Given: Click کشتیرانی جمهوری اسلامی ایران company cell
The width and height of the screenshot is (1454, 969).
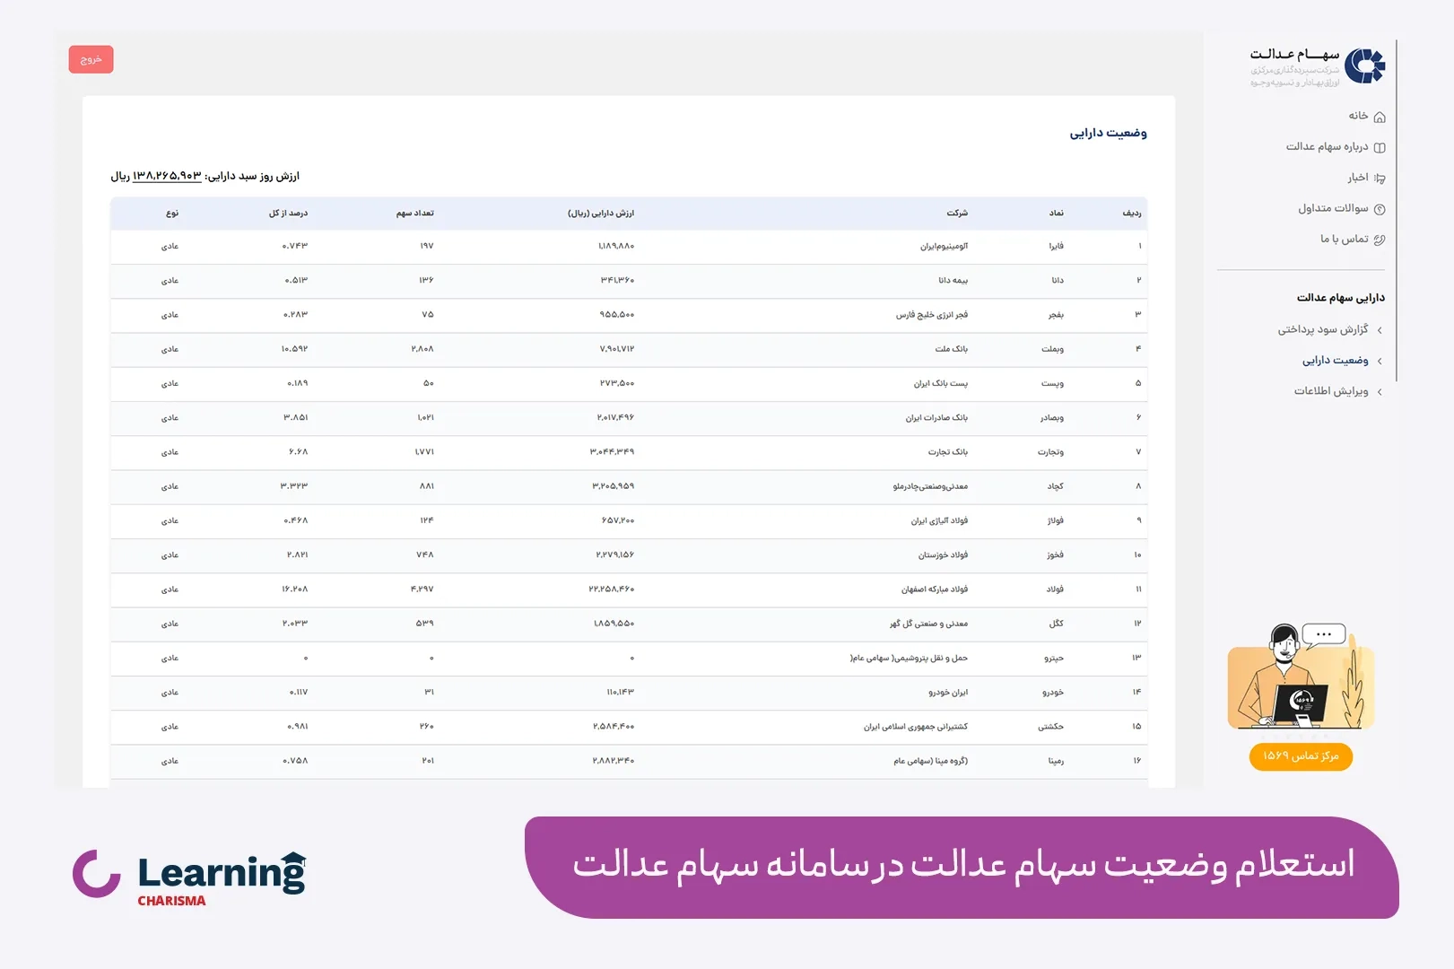Looking at the screenshot, I should 916,727.
